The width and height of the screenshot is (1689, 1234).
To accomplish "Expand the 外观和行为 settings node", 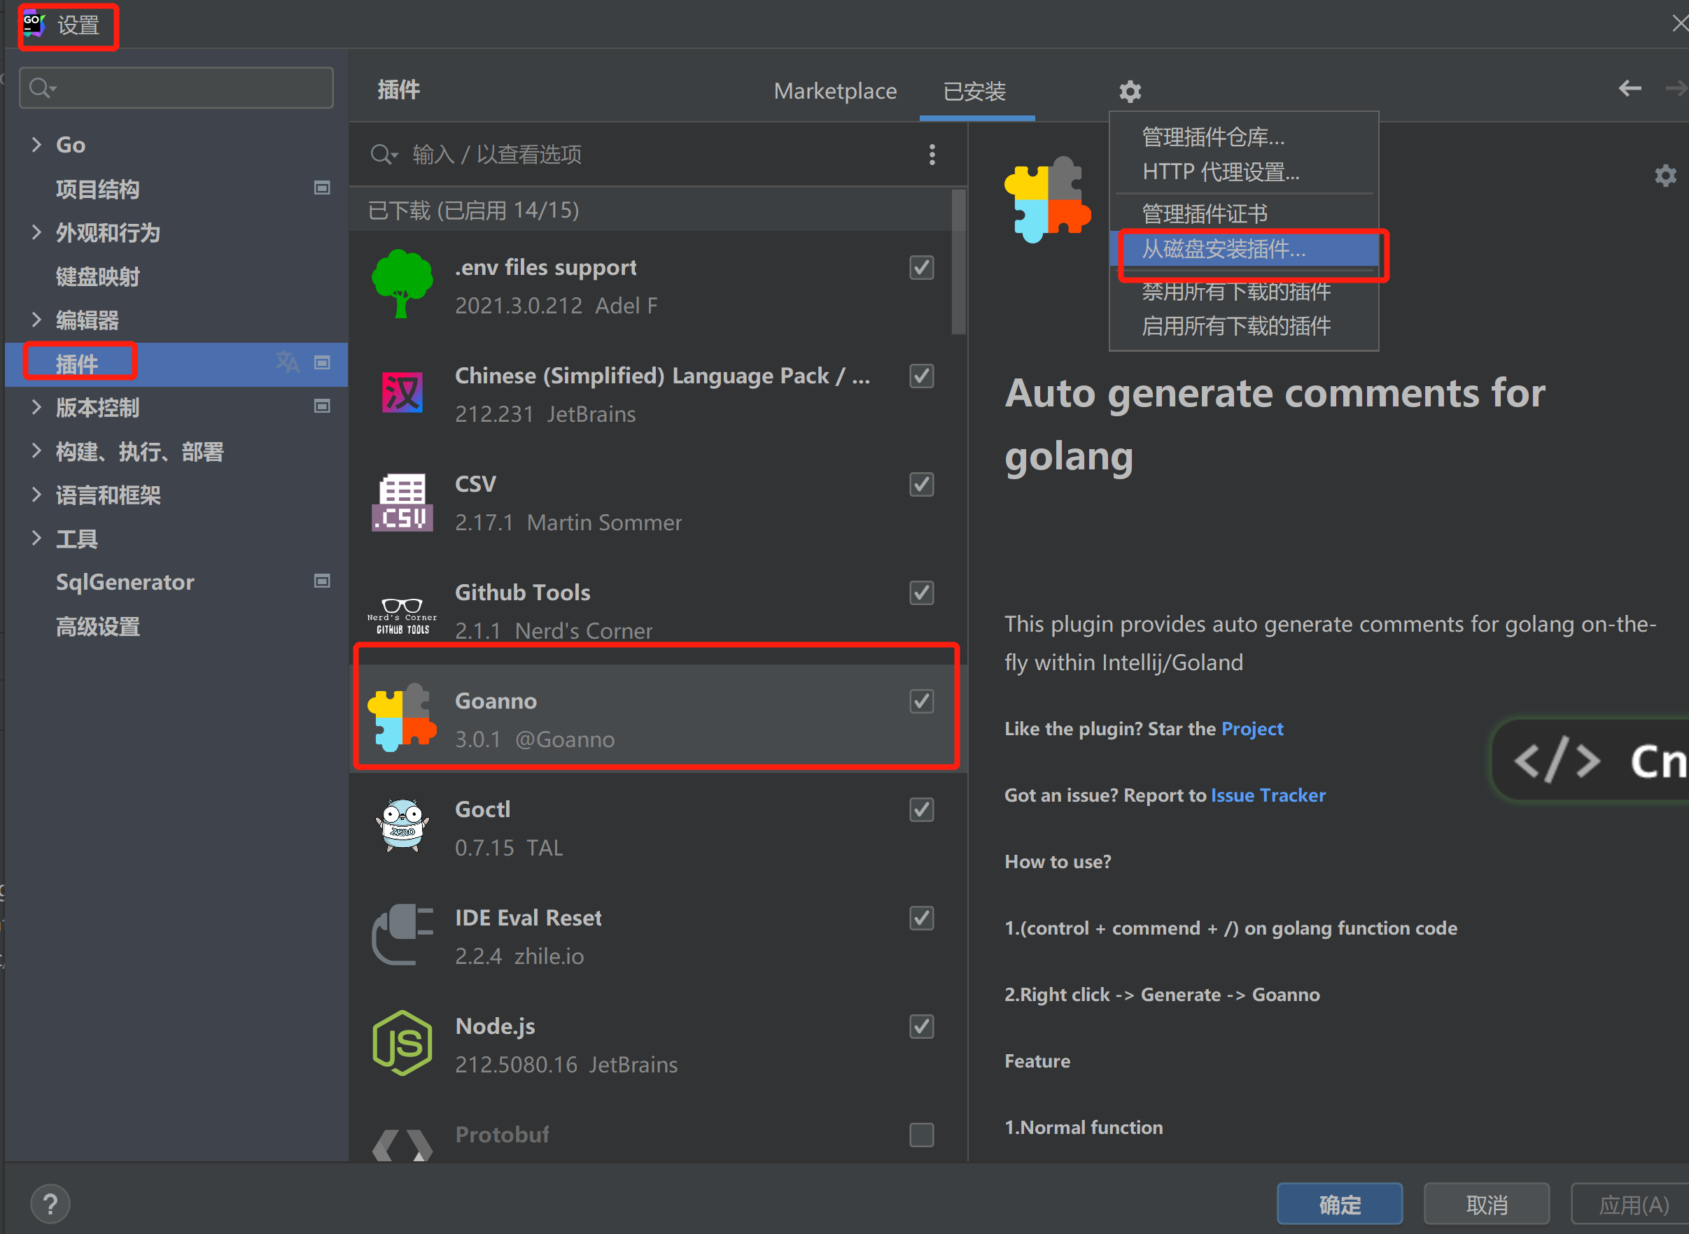I will [x=36, y=232].
